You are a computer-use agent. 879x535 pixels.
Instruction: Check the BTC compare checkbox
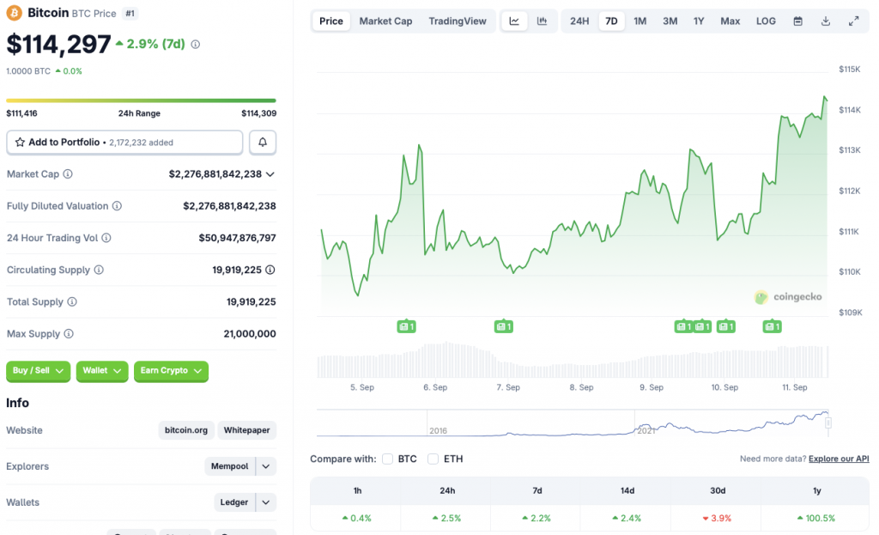pyautogui.click(x=388, y=459)
